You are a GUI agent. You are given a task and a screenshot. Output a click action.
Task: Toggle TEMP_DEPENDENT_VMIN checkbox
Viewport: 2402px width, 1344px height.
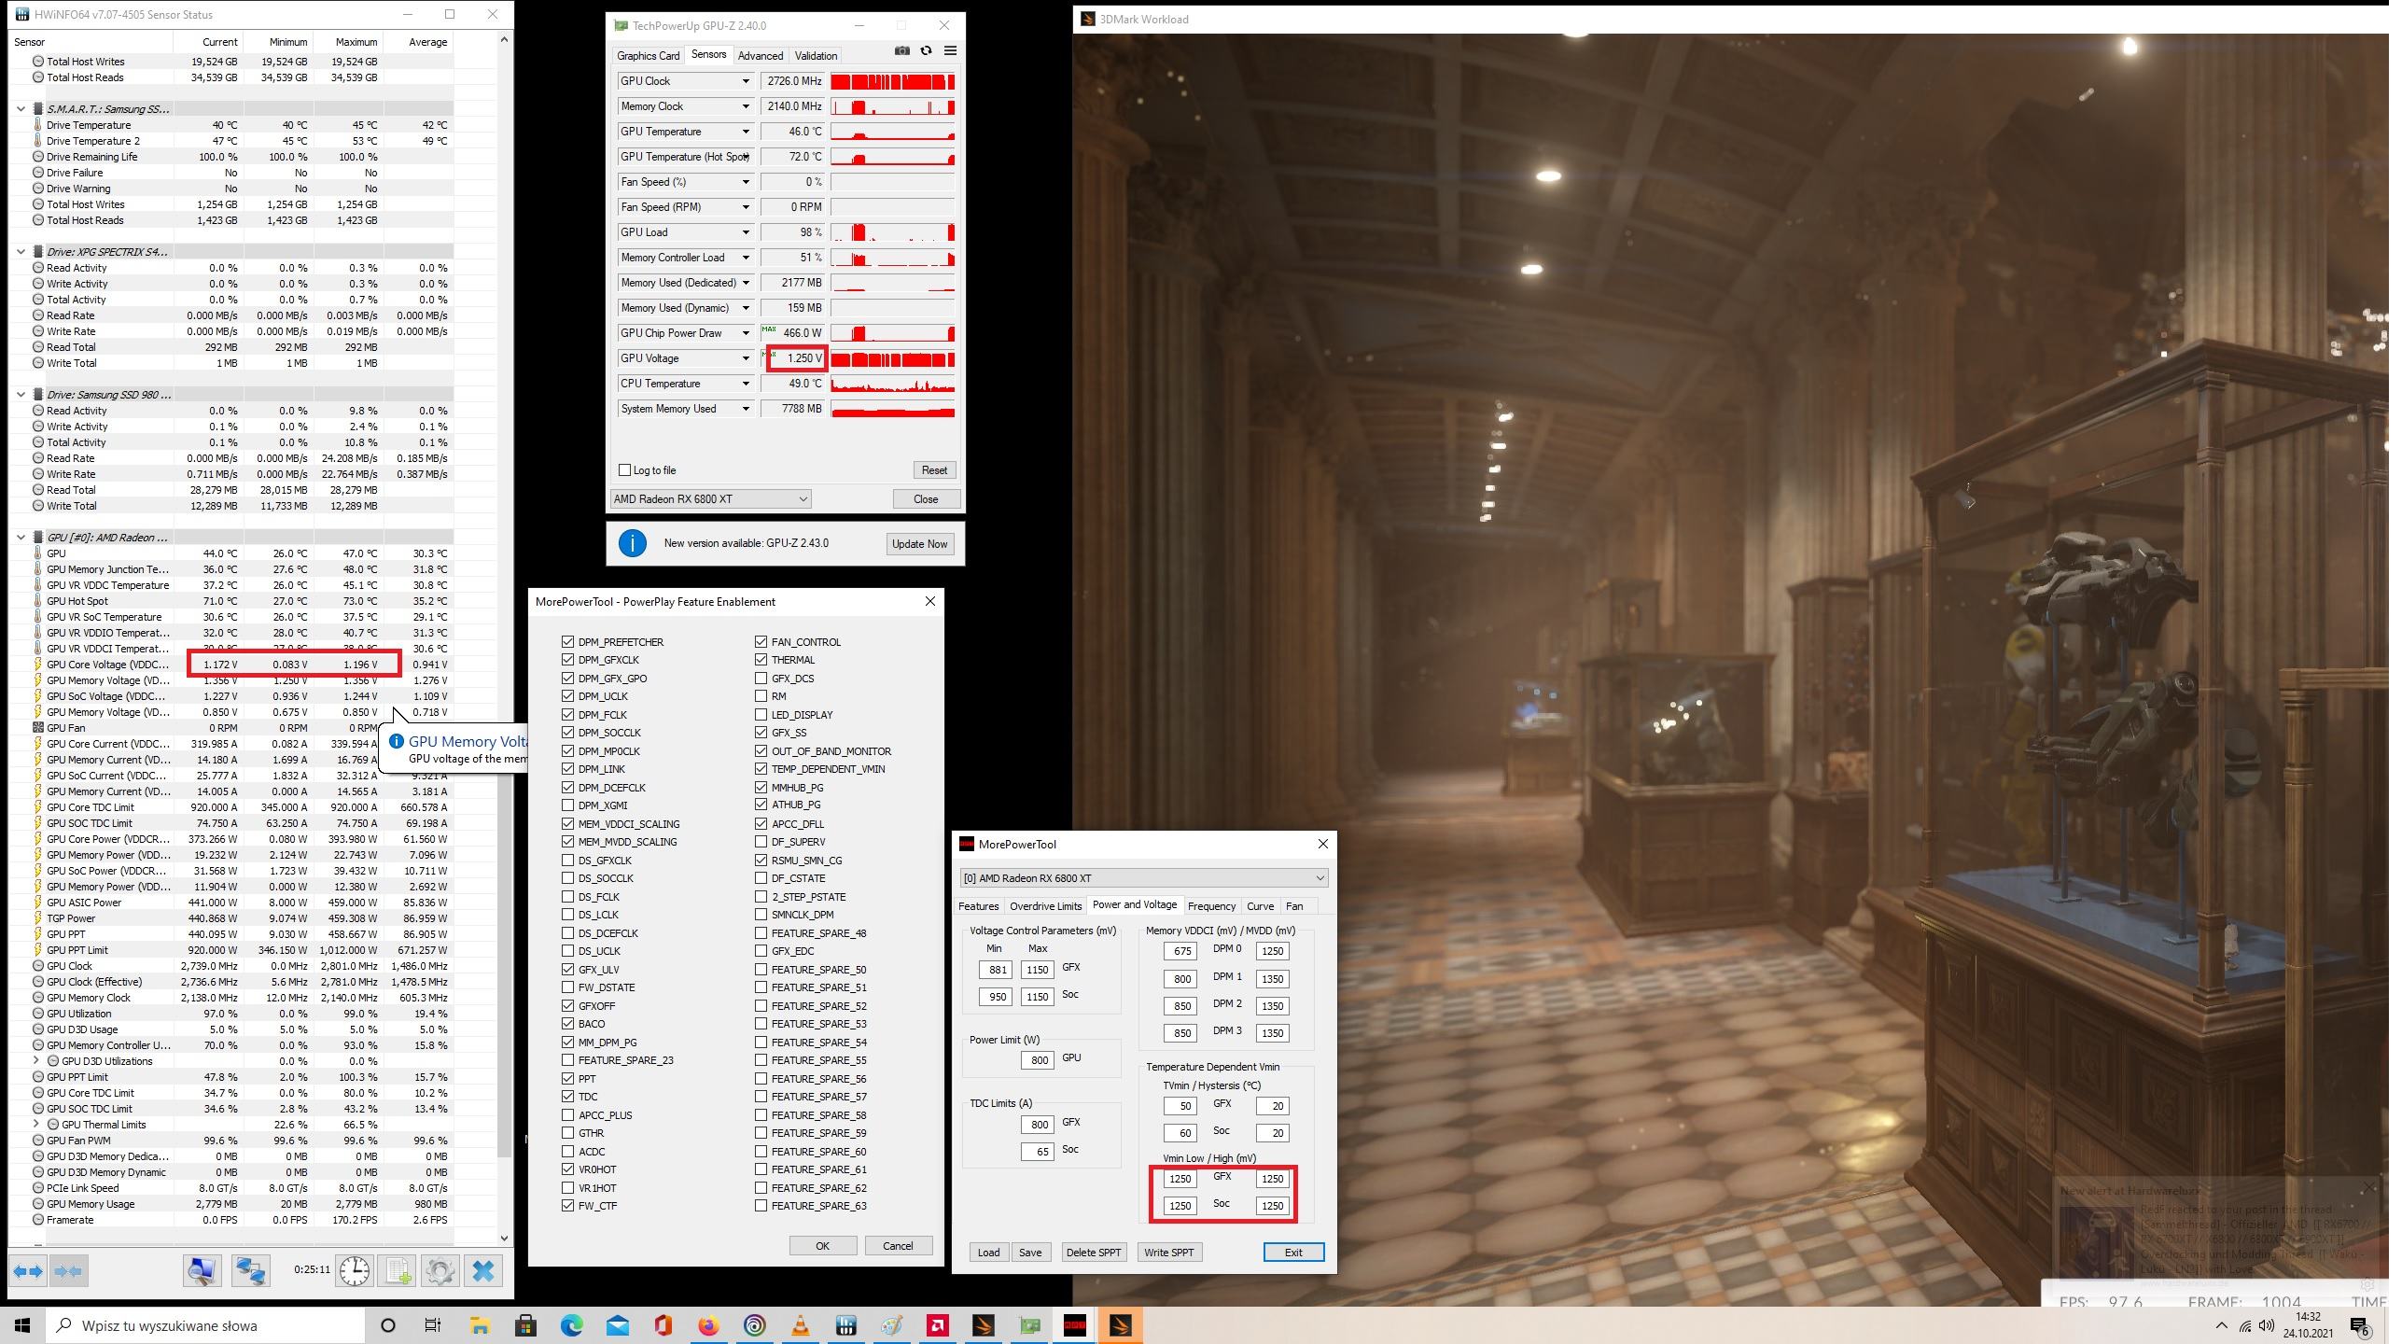click(x=761, y=769)
